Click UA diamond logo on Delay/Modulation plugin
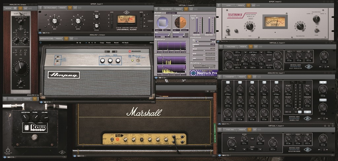 (x=309, y=67)
